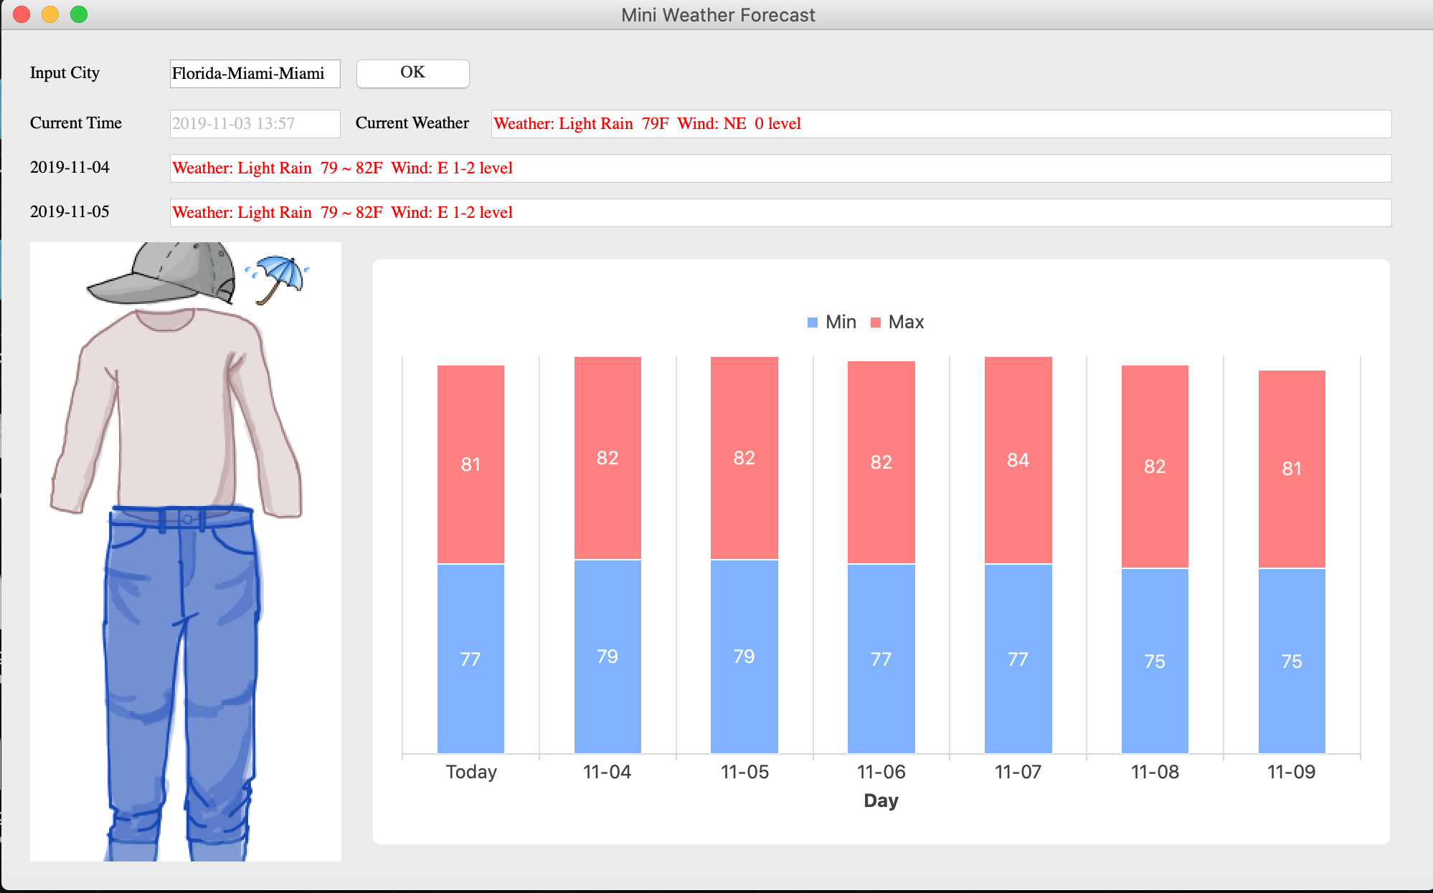
Task: Toggle the Min series legend label
Action: coord(841,323)
